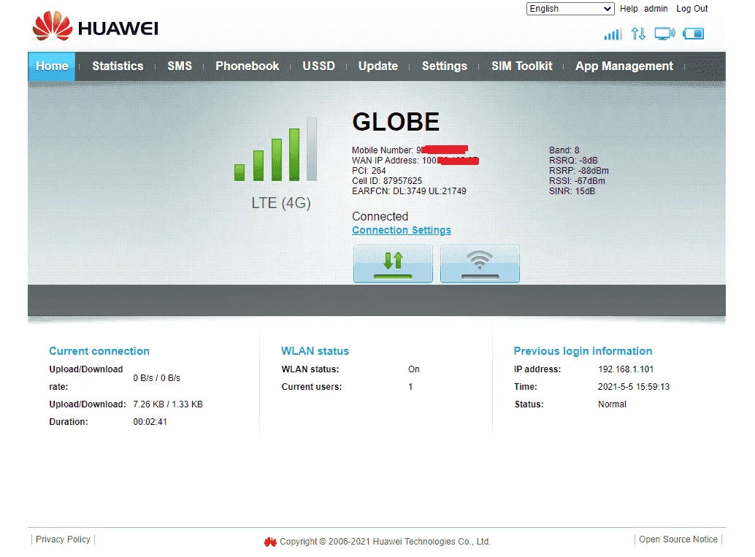
Task: Click the battery status icon
Action: pyautogui.click(x=694, y=34)
